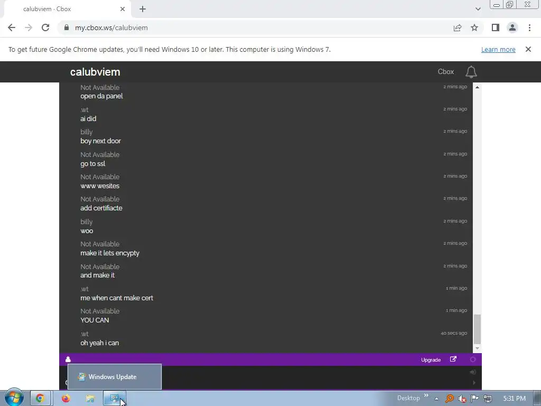Click the magnifier tray icon
541x406 pixels.
tap(450, 399)
